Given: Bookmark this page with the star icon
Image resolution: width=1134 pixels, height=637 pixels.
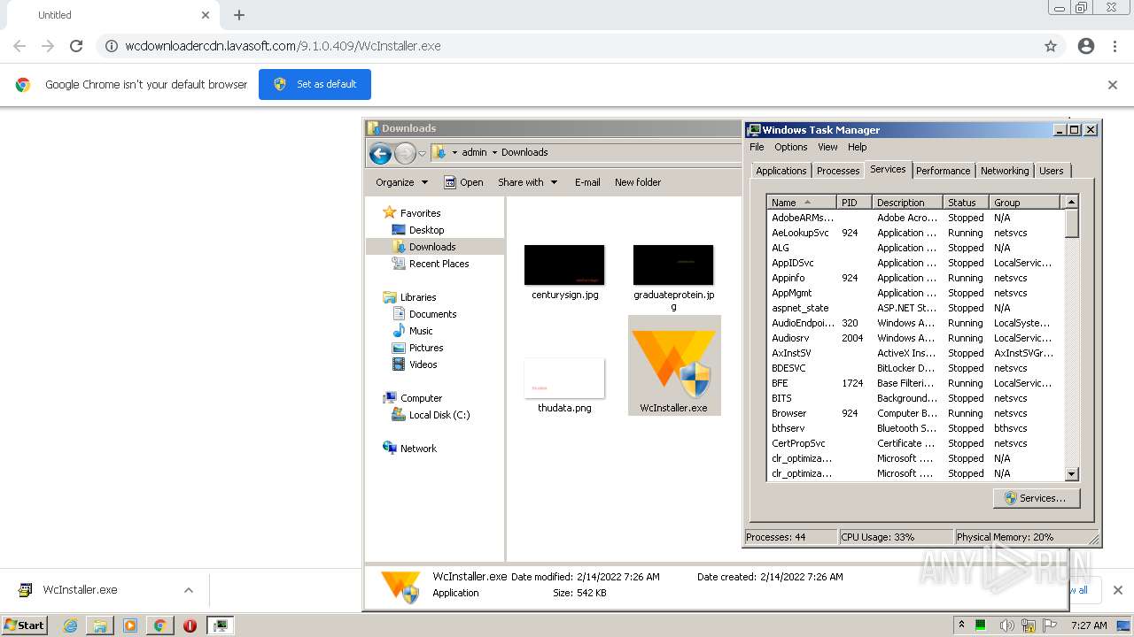Looking at the screenshot, I should pos(1051,46).
